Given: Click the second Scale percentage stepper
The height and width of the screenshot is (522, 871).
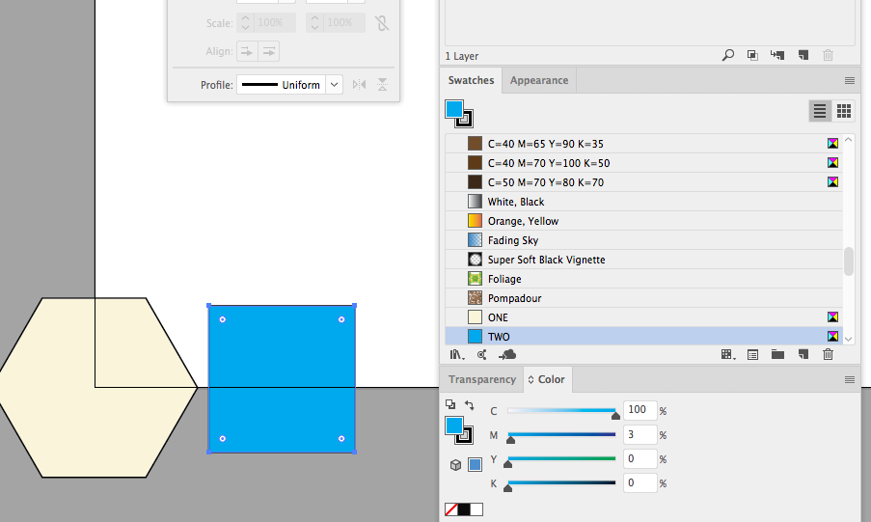Looking at the screenshot, I should tap(315, 23).
